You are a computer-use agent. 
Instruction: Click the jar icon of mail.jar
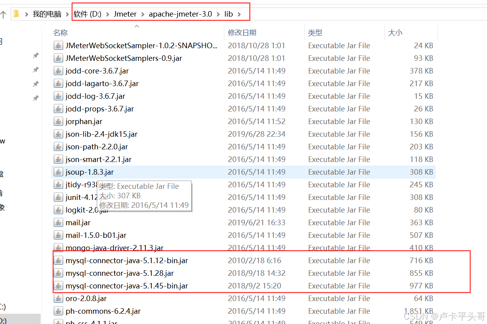pyautogui.click(x=58, y=222)
